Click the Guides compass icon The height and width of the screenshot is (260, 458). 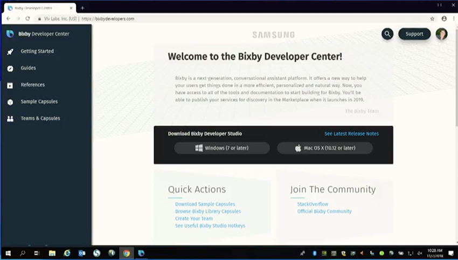point(10,69)
